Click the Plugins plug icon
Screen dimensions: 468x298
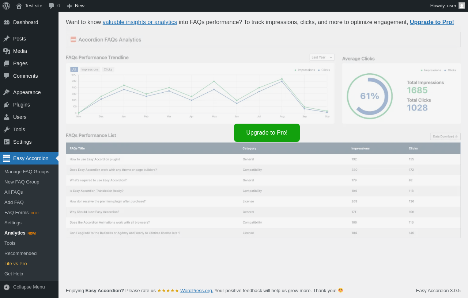7,105
